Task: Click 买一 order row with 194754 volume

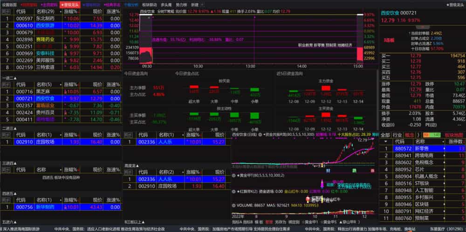Action: [423, 56]
